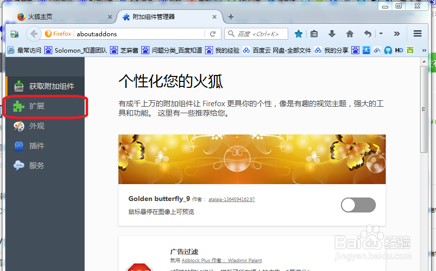Screen dimensions: 436x271
Task: Click the undo curved arrow icon
Action: [x=368, y=34]
